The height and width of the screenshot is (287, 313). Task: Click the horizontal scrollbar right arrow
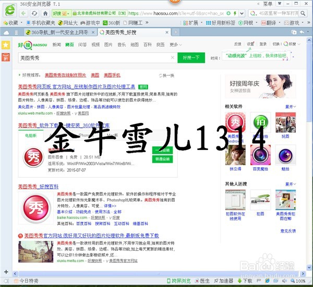click(303, 273)
